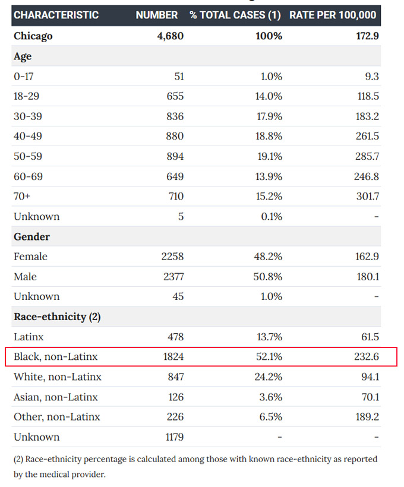Click the Male percentage 50.8%
Screen dimensions: 404x487
pyautogui.click(x=267, y=277)
